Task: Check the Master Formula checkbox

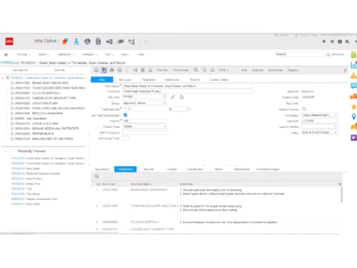Action: (x=304, y=109)
